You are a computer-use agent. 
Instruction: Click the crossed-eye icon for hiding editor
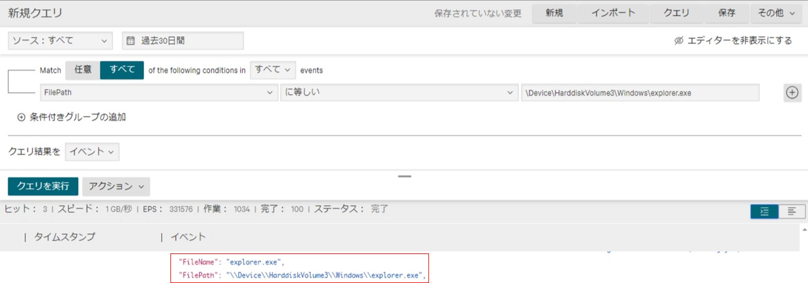click(x=679, y=41)
